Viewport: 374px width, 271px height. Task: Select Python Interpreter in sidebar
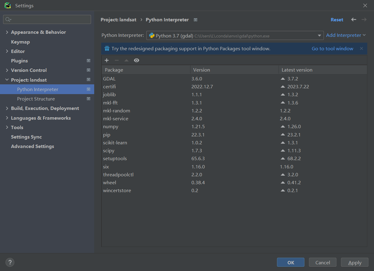(47, 89)
